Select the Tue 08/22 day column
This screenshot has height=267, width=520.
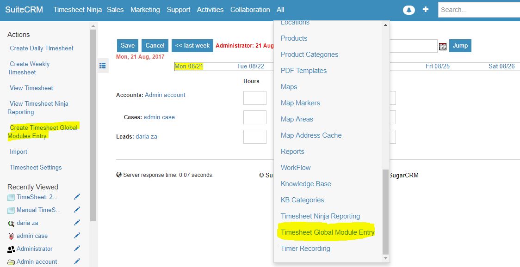pos(250,66)
